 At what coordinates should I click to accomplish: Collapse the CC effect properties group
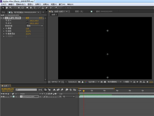click(x=1, y=18)
